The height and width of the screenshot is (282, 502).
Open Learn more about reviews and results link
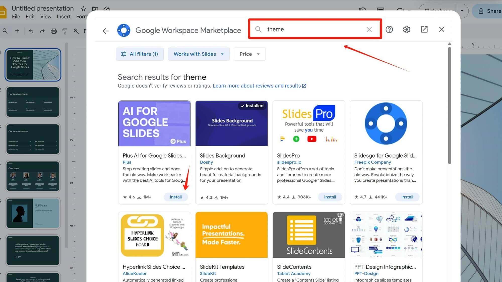[259, 86]
